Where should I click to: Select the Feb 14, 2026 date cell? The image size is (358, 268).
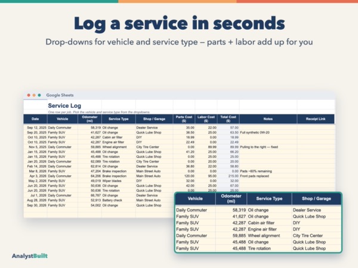(36, 166)
